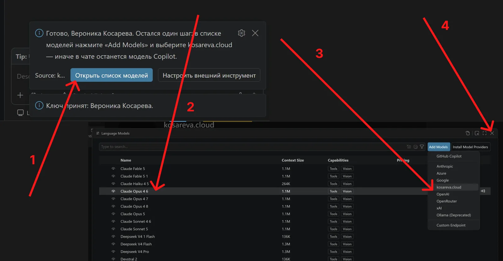This screenshot has width=503, height=261.
Task: Click the Vision badge in Claude Haiku 4 5 row
Action: tap(347, 184)
